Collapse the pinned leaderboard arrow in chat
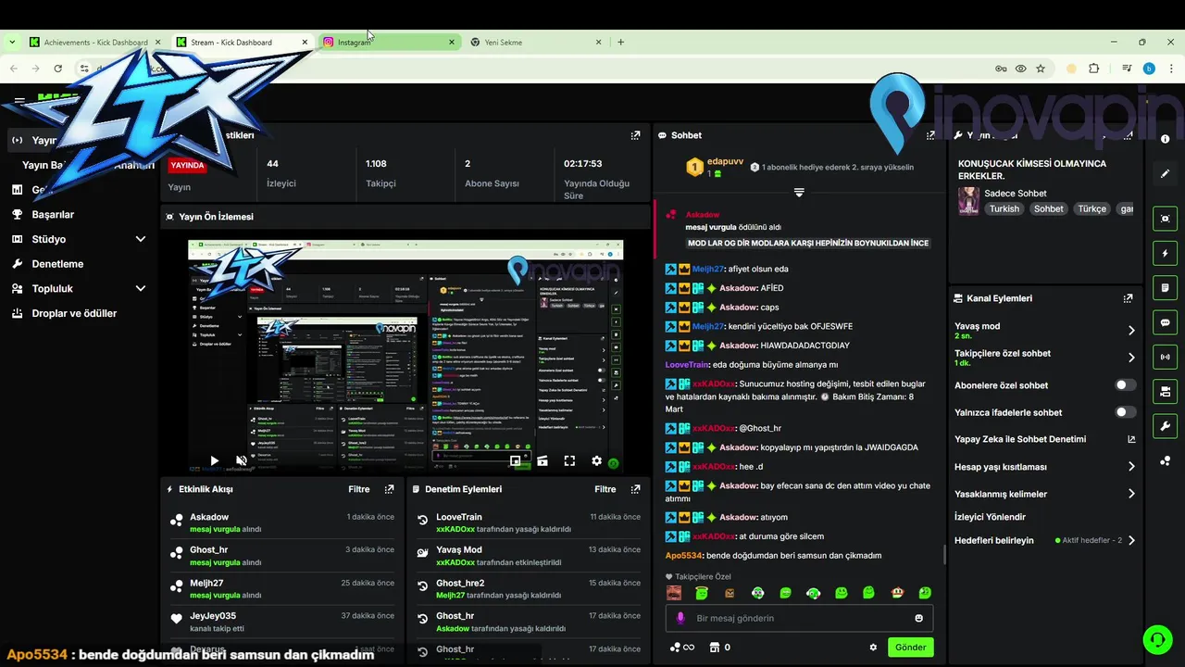1185x667 pixels. (799, 193)
